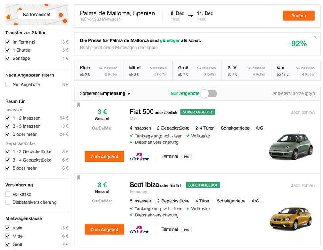Click the Seat Ibiza SUPER ANGEBOT badge

coord(203,185)
